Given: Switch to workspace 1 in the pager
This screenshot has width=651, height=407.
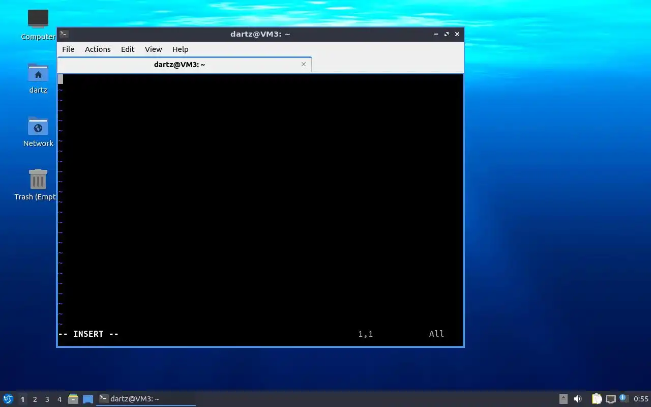Looking at the screenshot, I should pyautogui.click(x=22, y=399).
